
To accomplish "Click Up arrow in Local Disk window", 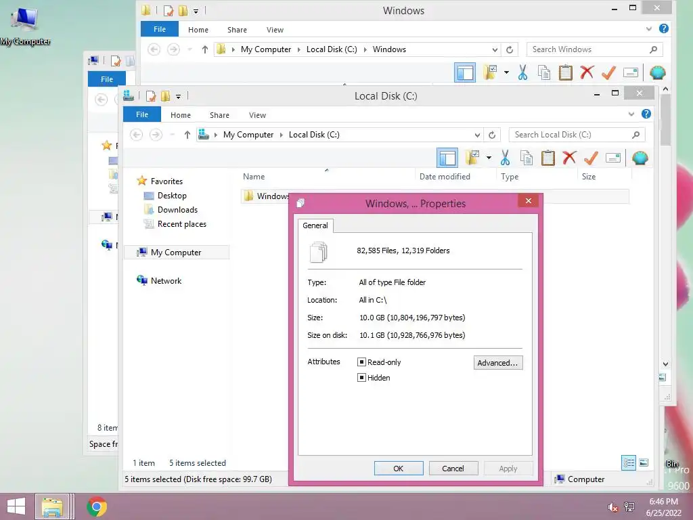I will 187,135.
